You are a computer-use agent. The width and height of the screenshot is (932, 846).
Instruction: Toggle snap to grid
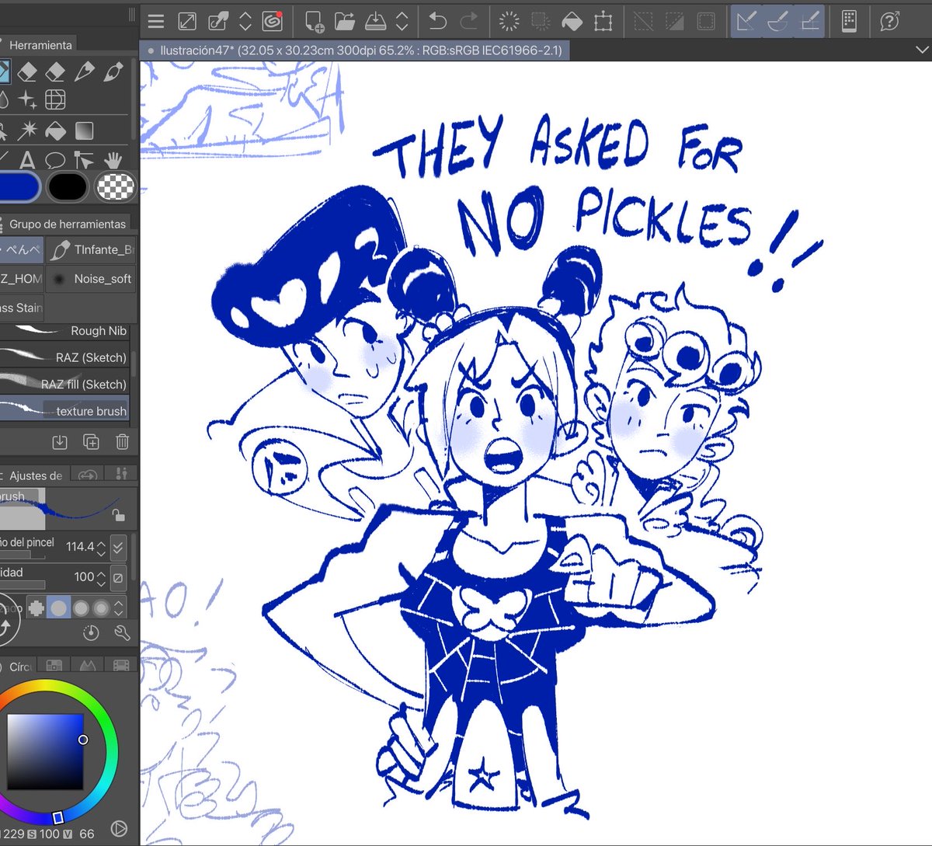click(809, 22)
